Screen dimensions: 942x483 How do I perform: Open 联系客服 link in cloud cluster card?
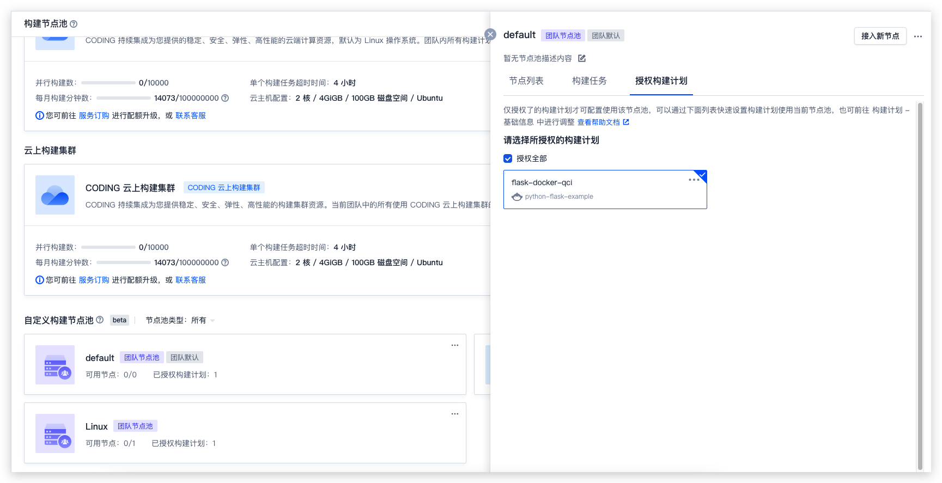coord(191,280)
